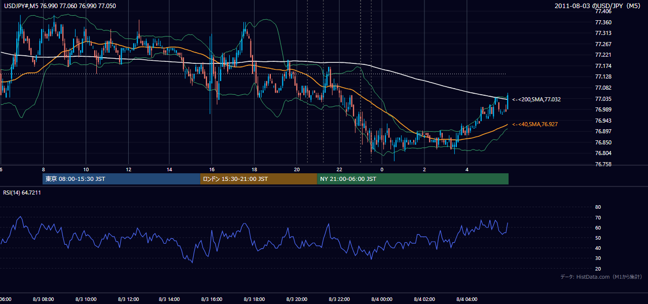Click the RSI(14) 64.7211 indicator label
The image size is (648, 304).
(x=22, y=193)
